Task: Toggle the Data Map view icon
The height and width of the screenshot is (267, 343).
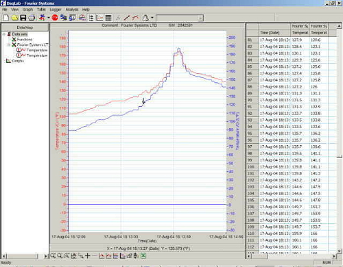Action: click(x=91, y=18)
